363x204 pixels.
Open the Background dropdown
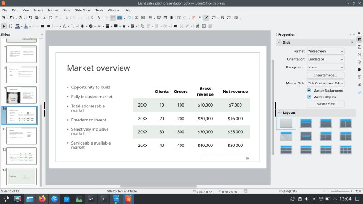click(325, 67)
